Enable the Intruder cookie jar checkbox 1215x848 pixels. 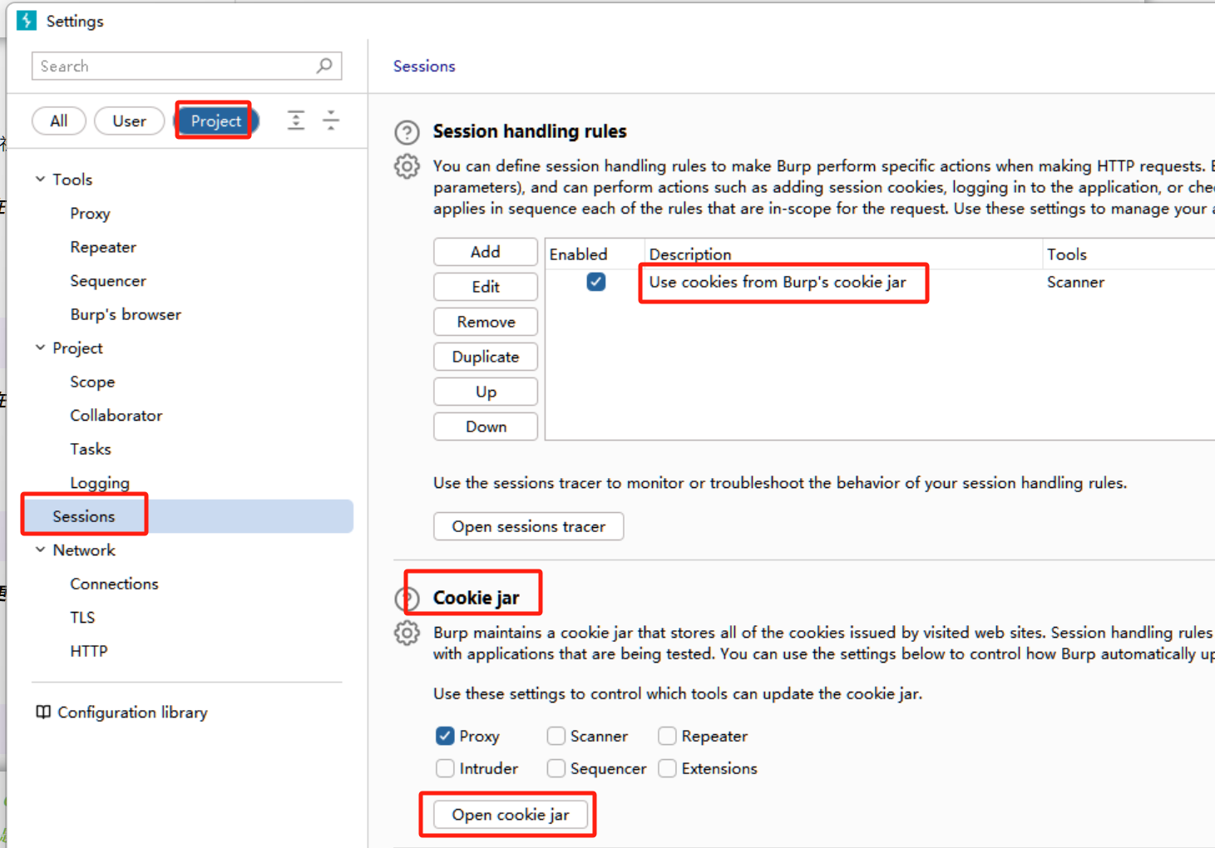tap(445, 768)
